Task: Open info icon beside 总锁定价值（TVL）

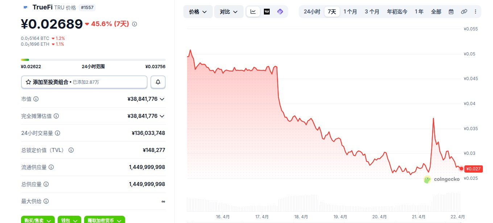Action: click(71, 150)
